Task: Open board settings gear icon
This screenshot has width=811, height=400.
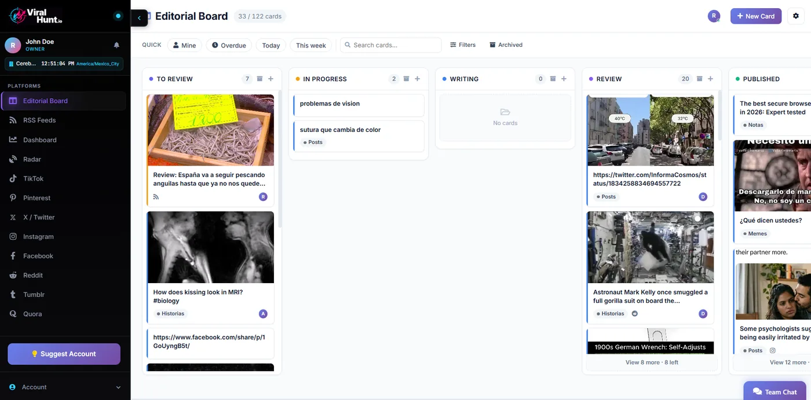Action: (796, 16)
